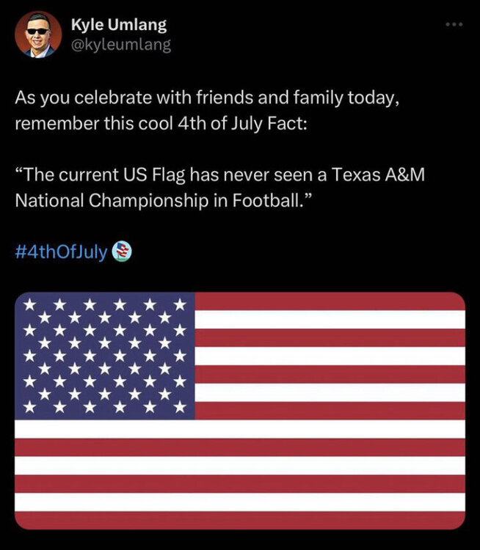480x550 pixels.
Task: Click the bottom red stripe of the flag
Action: point(240,520)
